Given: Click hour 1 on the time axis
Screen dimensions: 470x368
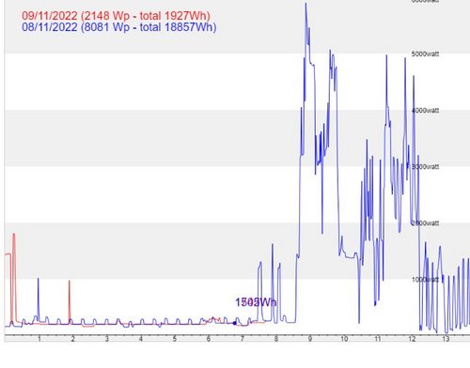Looking at the screenshot, I should 39,339.
